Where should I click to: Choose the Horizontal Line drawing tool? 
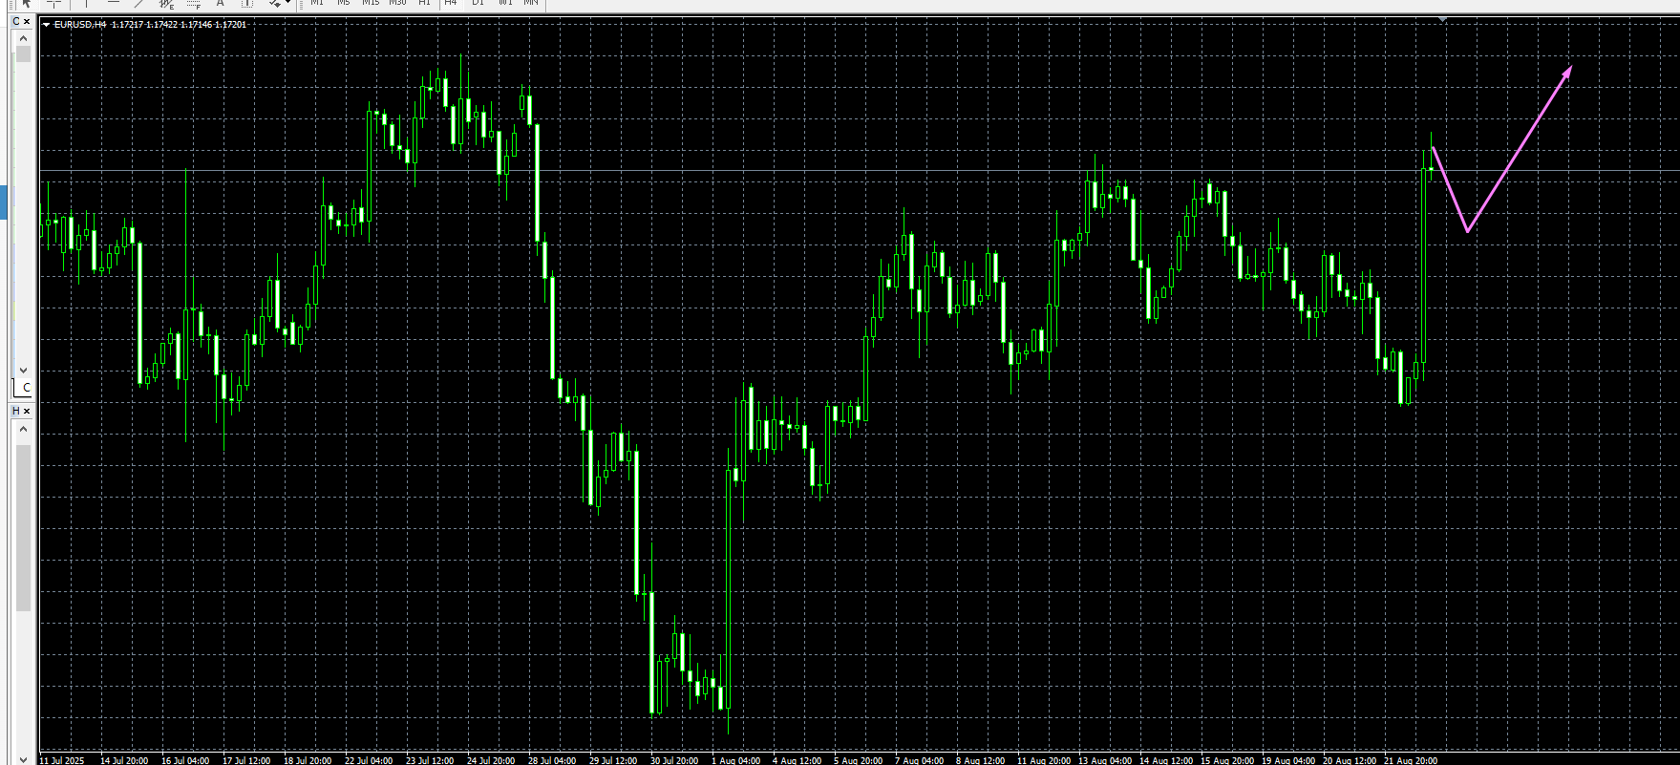114,3
